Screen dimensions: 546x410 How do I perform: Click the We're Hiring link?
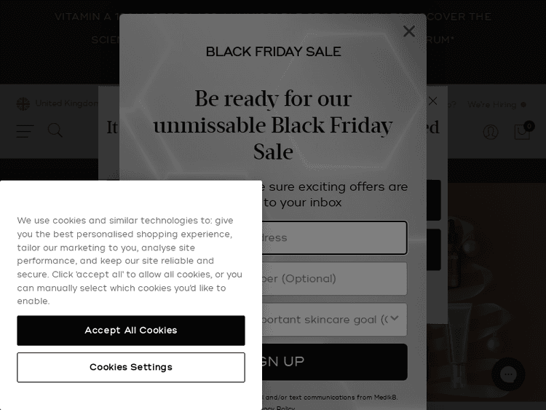coord(492,105)
